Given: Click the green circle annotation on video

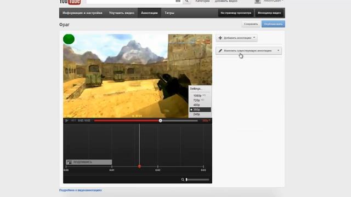Looking at the screenshot, I should pyautogui.click(x=69, y=39).
